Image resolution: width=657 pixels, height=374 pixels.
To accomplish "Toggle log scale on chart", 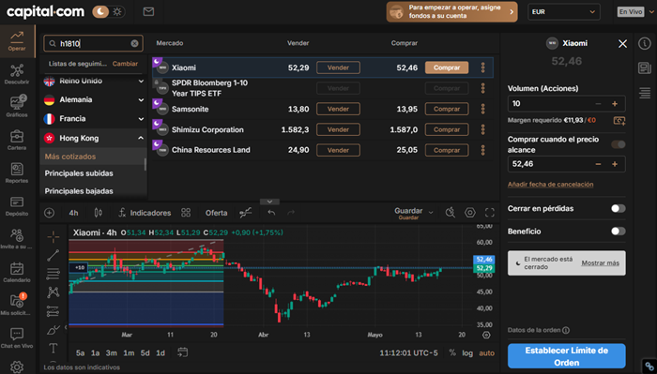I will click(x=467, y=353).
